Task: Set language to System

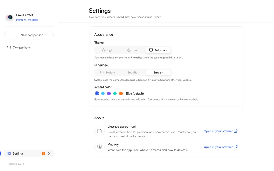Action: coord(107,72)
